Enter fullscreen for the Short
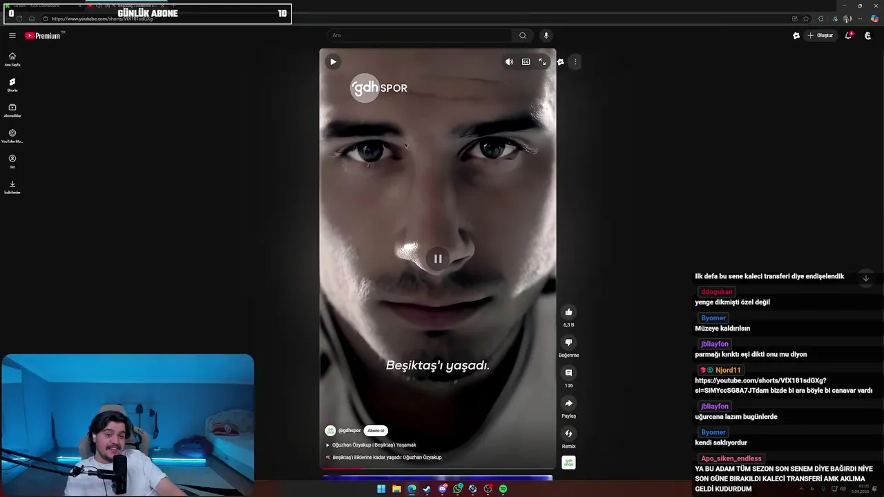 pyautogui.click(x=542, y=61)
